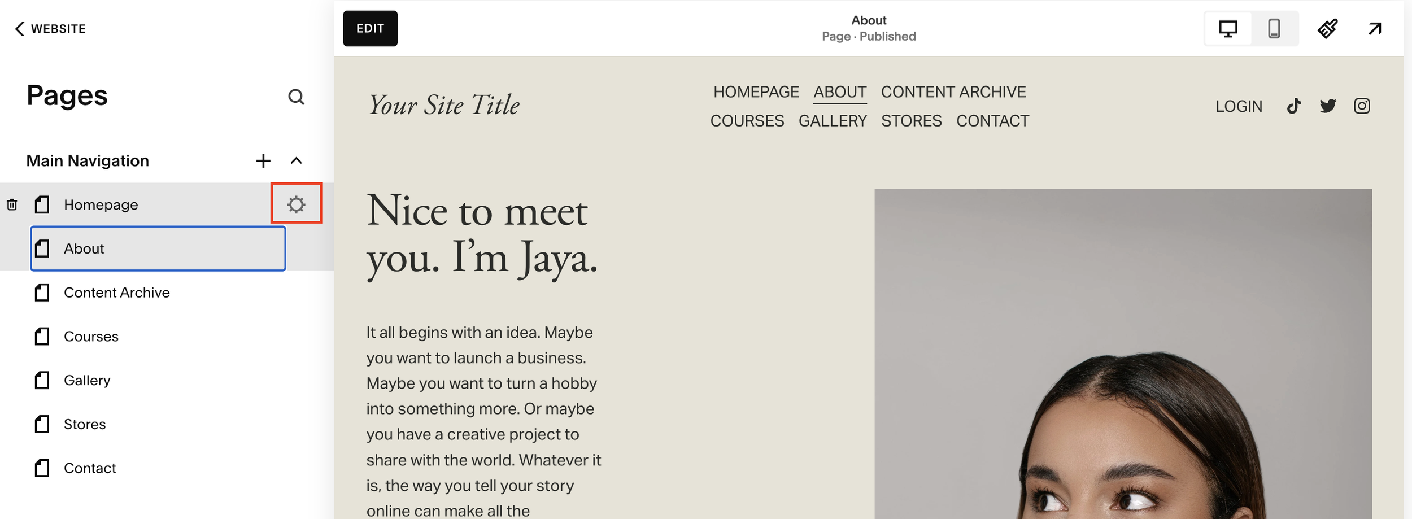This screenshot has width=1412, height=519.
Task: Switch to desktop preview view
Action: [1228, 28]
